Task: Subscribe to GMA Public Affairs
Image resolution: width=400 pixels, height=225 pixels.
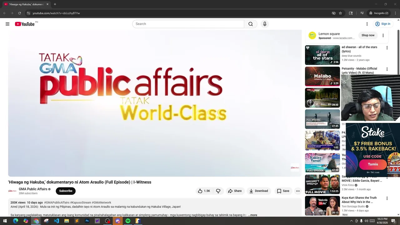Action: tap(66, 191)
